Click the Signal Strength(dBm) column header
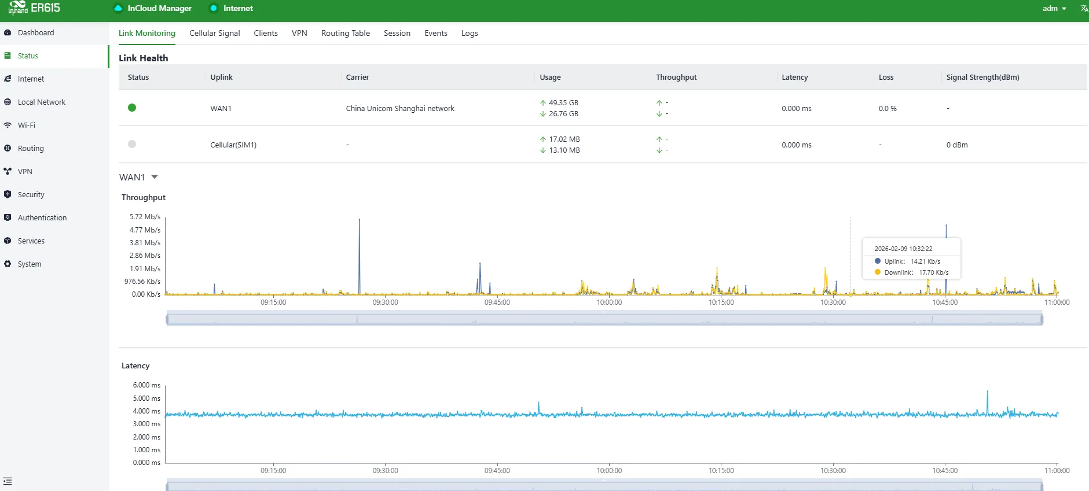Image resolution: width=1089 pixels, height=491 pixels. 983,77
